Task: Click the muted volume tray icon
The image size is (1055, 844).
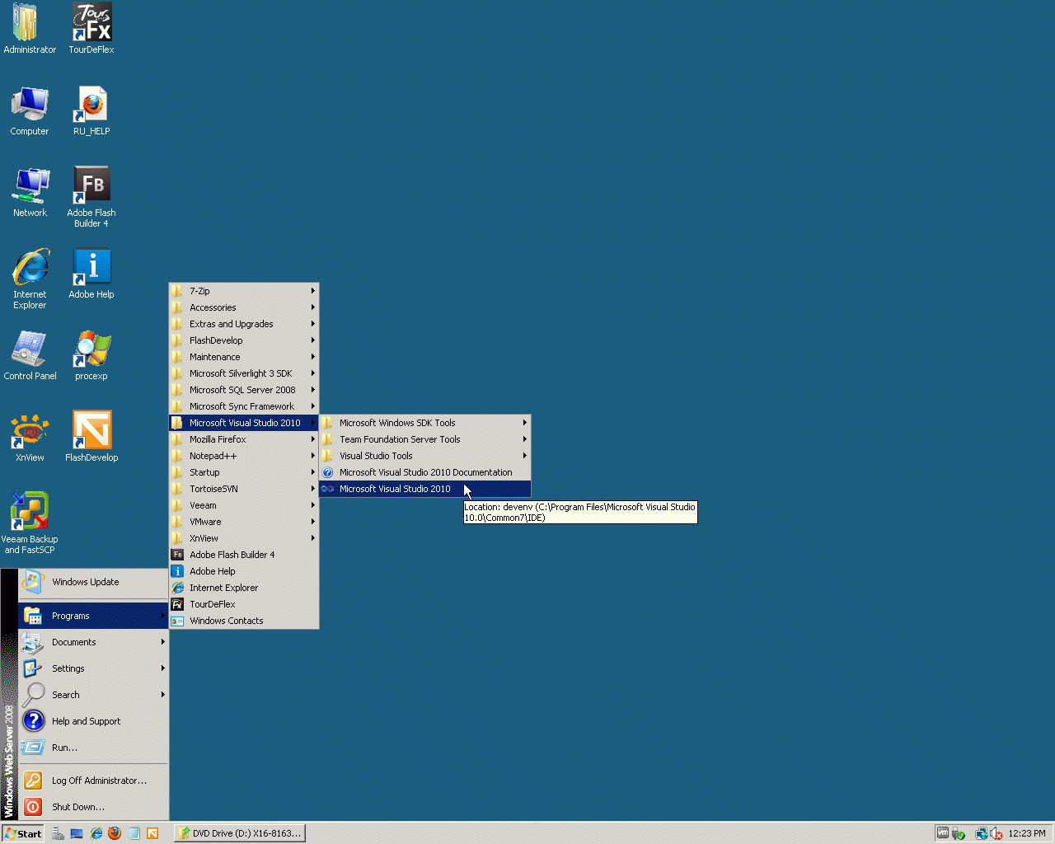Action: pyautogui.click(x=996, y=833)
